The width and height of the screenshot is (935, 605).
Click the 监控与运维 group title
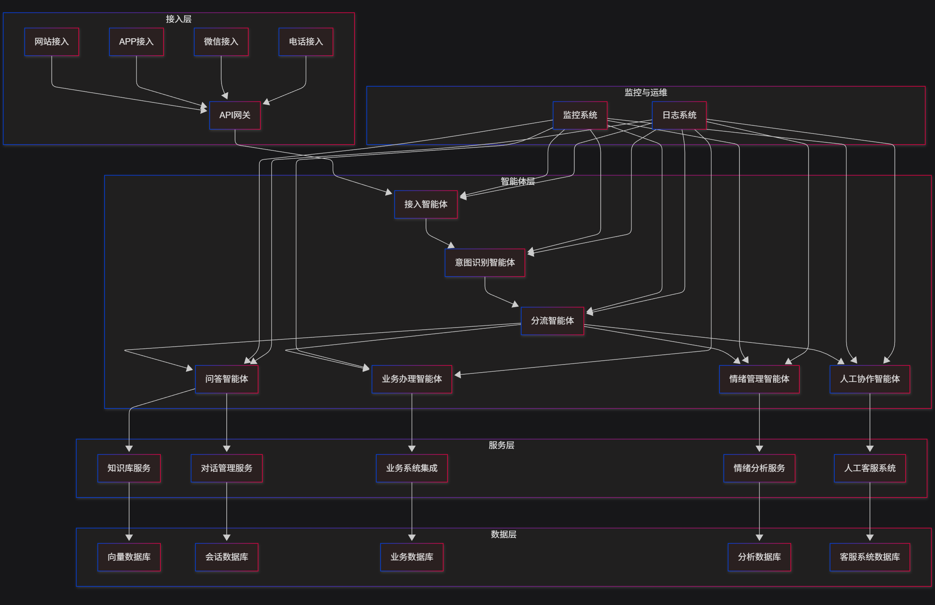[x=645, y=93]
